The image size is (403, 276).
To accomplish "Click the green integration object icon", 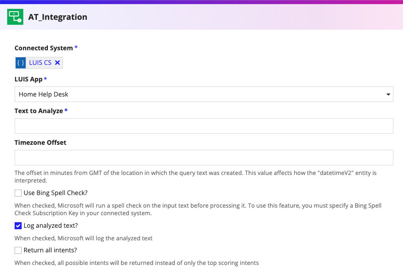I will tap(15, 17).
